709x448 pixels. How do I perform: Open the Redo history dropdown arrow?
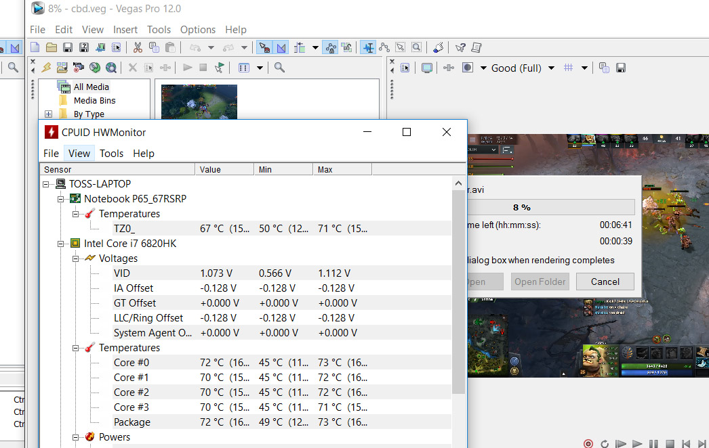(x=244, y=47)
